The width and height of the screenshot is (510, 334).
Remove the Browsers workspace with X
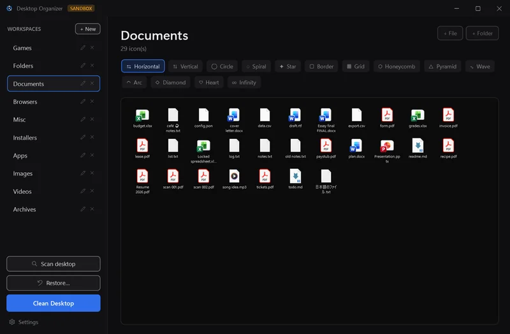[x=92, y=101]
